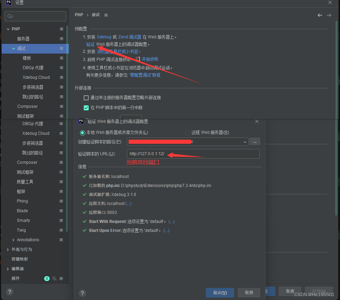This screenshot has height=300, width=340.
Task: Open the Zend 调试器 link
Action: [129, 37]
